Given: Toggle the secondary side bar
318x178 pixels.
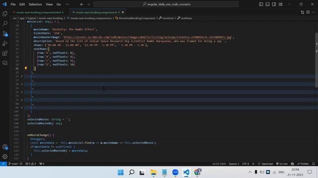Looking at the screenshot, I should [x=274, y=4].
